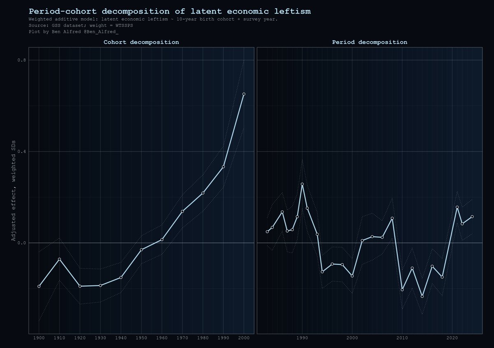Click the 1950 x-axis label in cohort panel

tap(141, 338)
